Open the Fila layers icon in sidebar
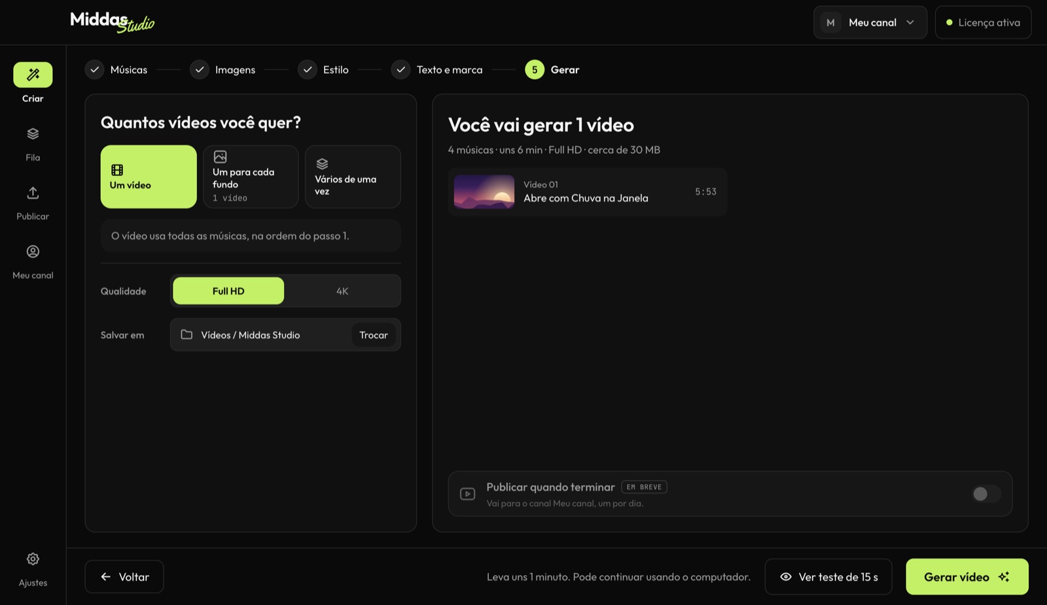 coord(33,134)
